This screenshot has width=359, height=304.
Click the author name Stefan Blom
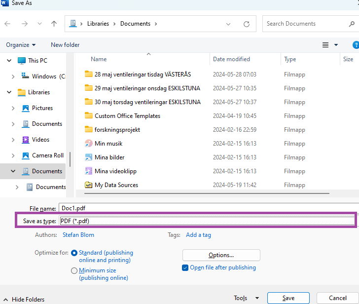tap(78, 235)
